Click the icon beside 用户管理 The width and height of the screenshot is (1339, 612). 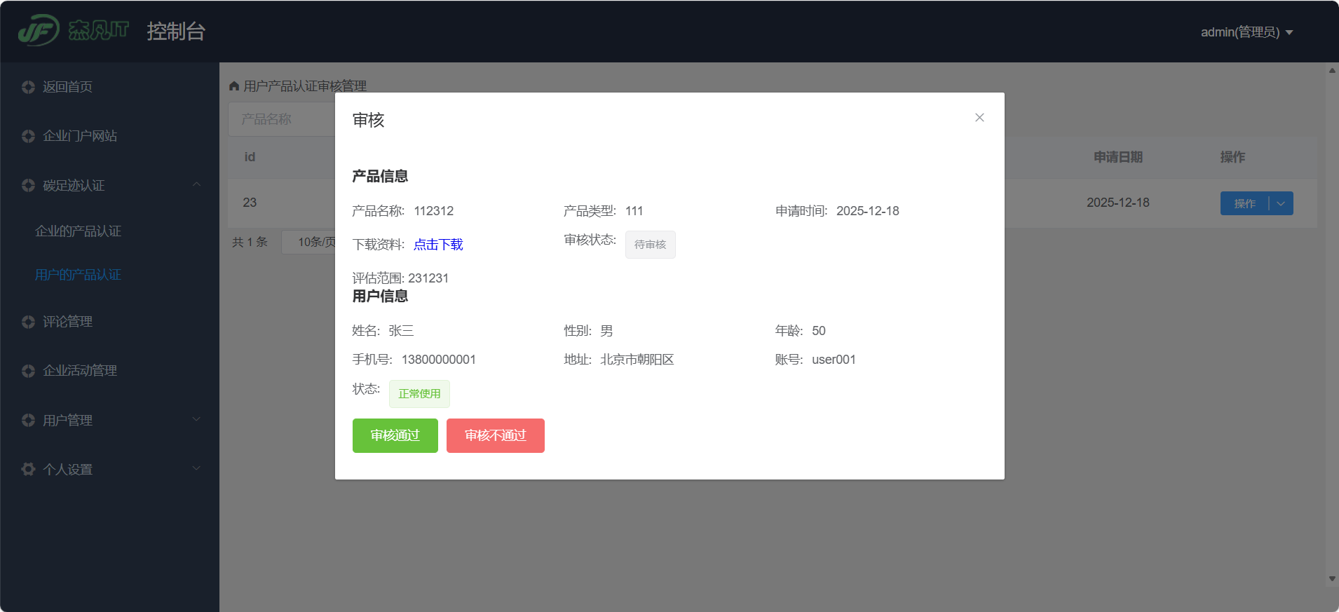(28, 420)
